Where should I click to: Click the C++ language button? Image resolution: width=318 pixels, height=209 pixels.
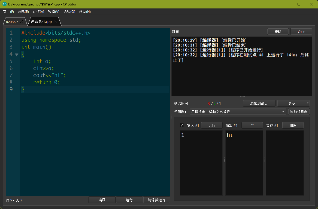pyautogui.click(x=301, y=32)
